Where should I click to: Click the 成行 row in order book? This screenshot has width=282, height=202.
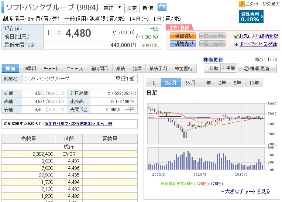click(x=69, y=147)
